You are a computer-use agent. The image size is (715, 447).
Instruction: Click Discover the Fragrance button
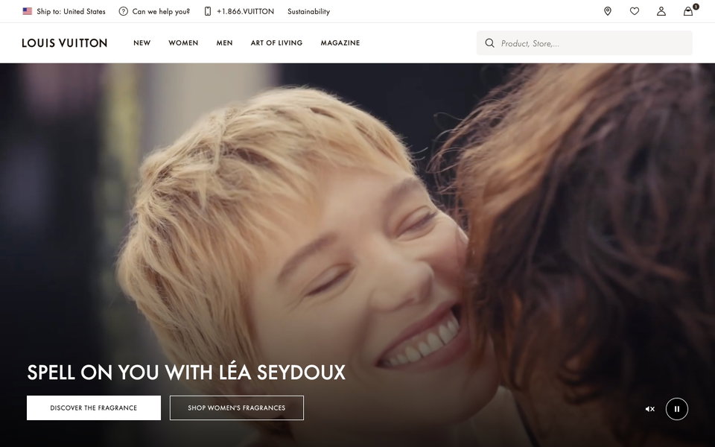click(94, 408)
